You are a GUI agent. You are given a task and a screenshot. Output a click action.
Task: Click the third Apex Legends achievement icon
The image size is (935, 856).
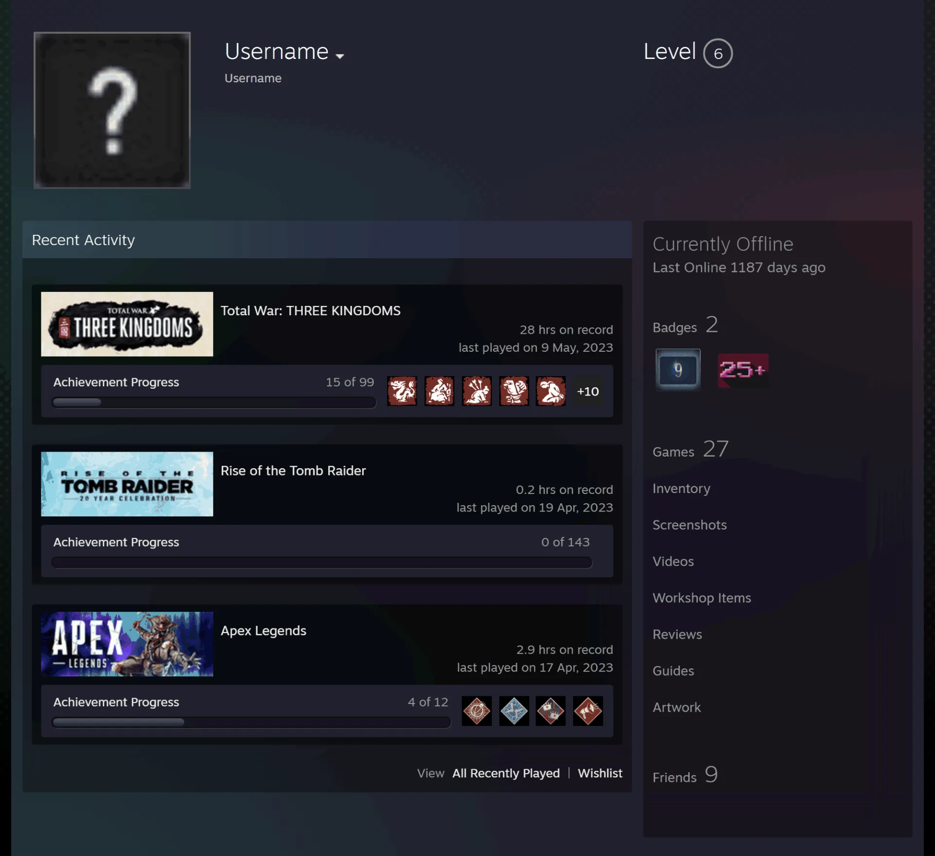coord(551,711)
